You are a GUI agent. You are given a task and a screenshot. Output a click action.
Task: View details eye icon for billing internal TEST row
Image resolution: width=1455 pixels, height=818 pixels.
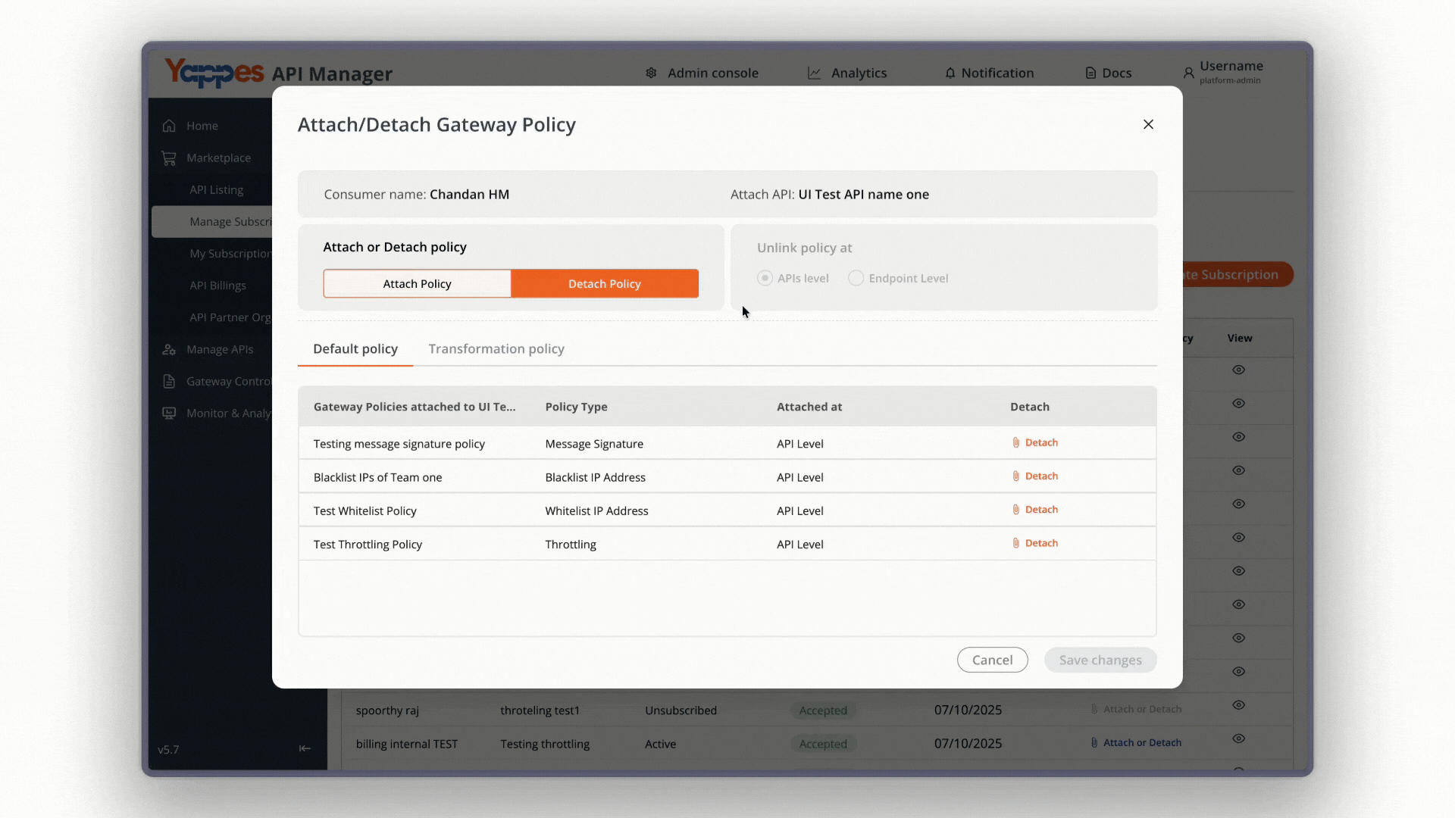point(1238,738)
